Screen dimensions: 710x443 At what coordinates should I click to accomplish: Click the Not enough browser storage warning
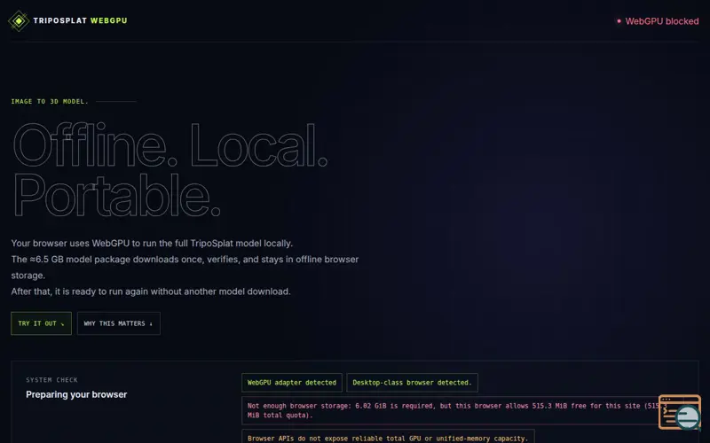click(457, 410)
